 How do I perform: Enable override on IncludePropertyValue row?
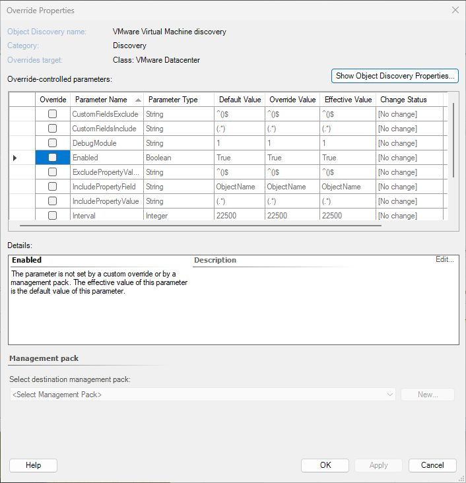point(52,201)
